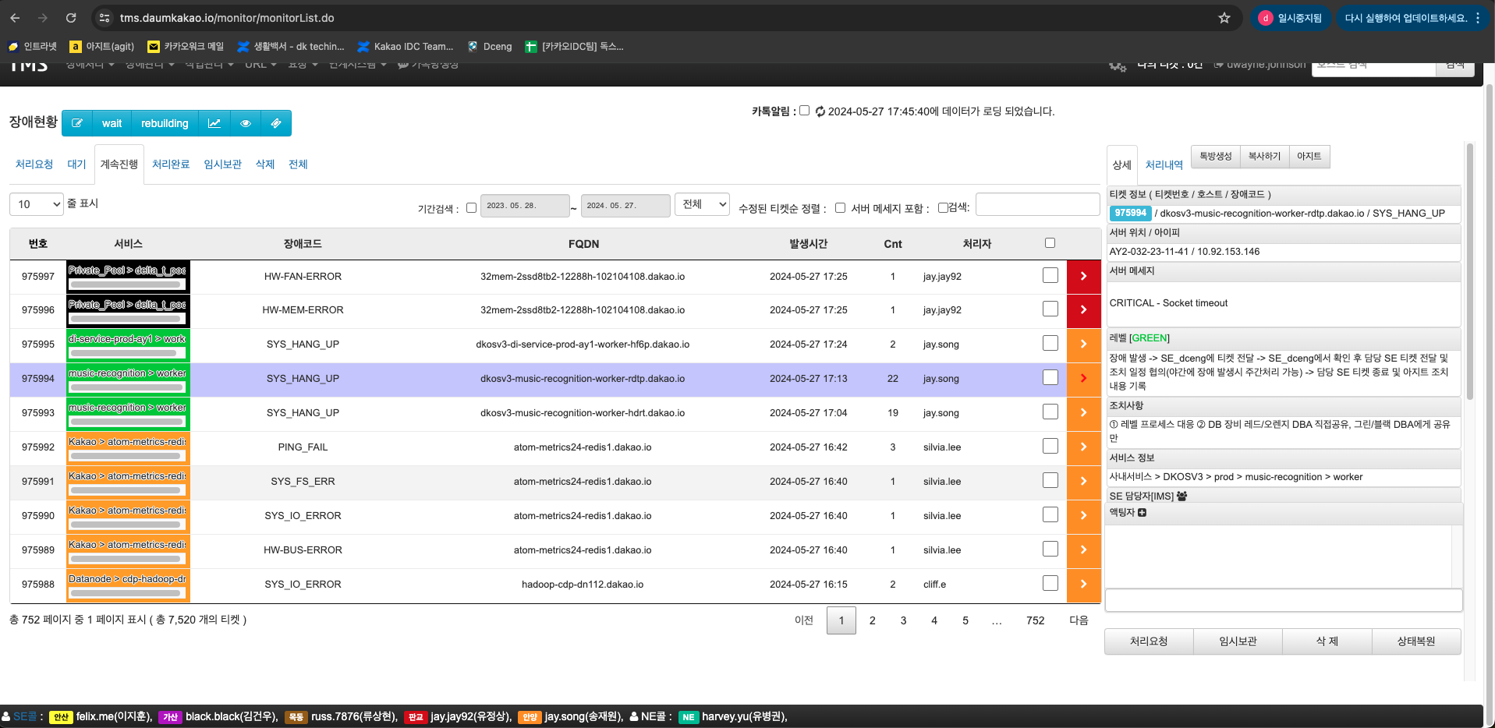Open orange arrow for ticket 975990
Screen dimensions: 1495x728
click(x=1083, y=516)
